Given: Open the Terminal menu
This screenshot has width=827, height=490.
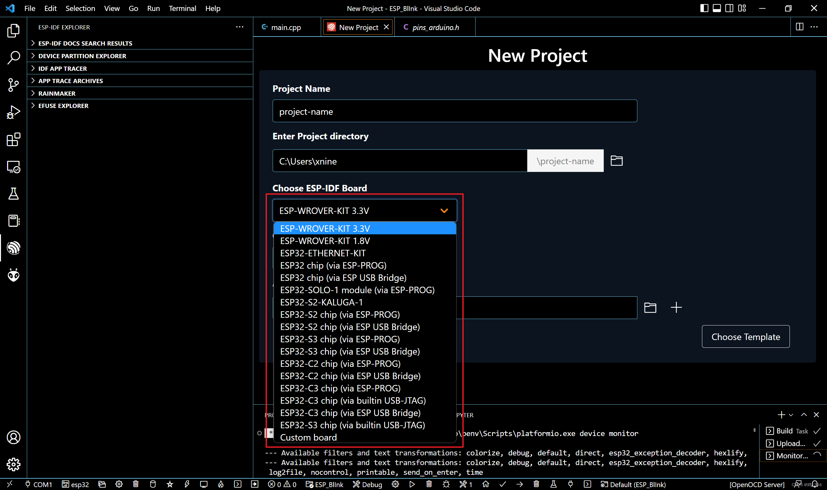Looking at the screenshot, I should coord(182,8).
